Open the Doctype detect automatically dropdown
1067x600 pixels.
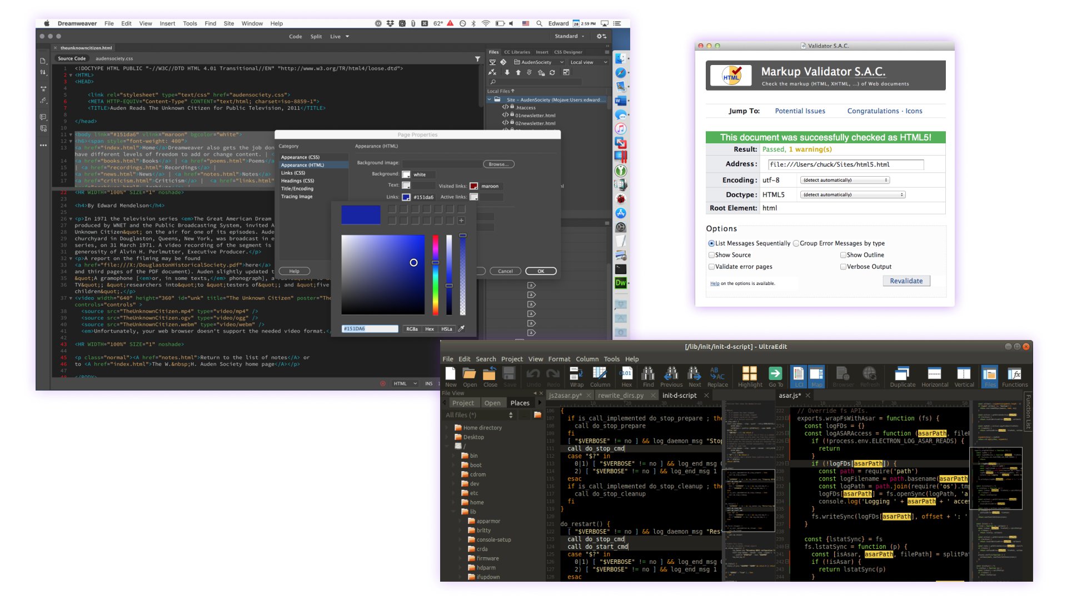(852, 194)
